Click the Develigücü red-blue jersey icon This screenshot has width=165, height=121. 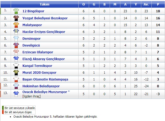pyautogui.click(x=16, y=45)
